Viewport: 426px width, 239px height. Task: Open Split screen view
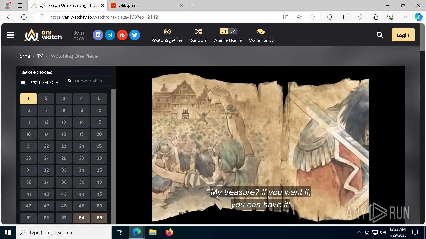click(x=346, y=17)
